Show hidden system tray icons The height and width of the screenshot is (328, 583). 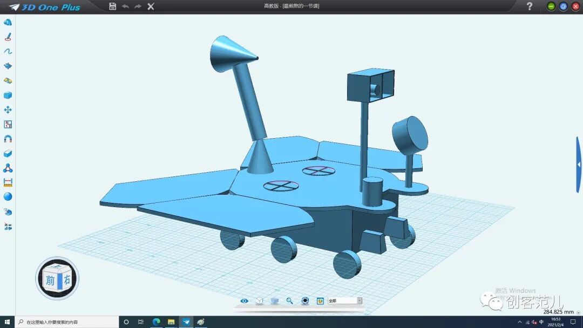[520, 322]
